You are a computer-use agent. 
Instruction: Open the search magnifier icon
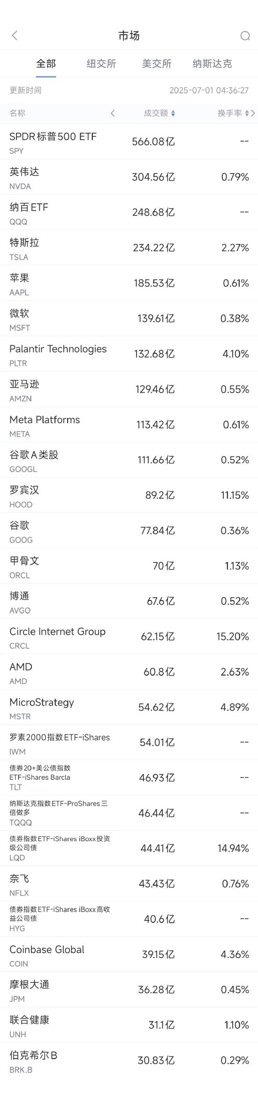245,36
